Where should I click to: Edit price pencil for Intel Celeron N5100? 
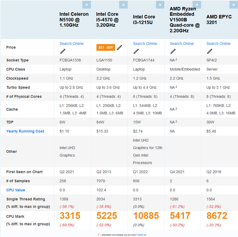tap(63, 51)
